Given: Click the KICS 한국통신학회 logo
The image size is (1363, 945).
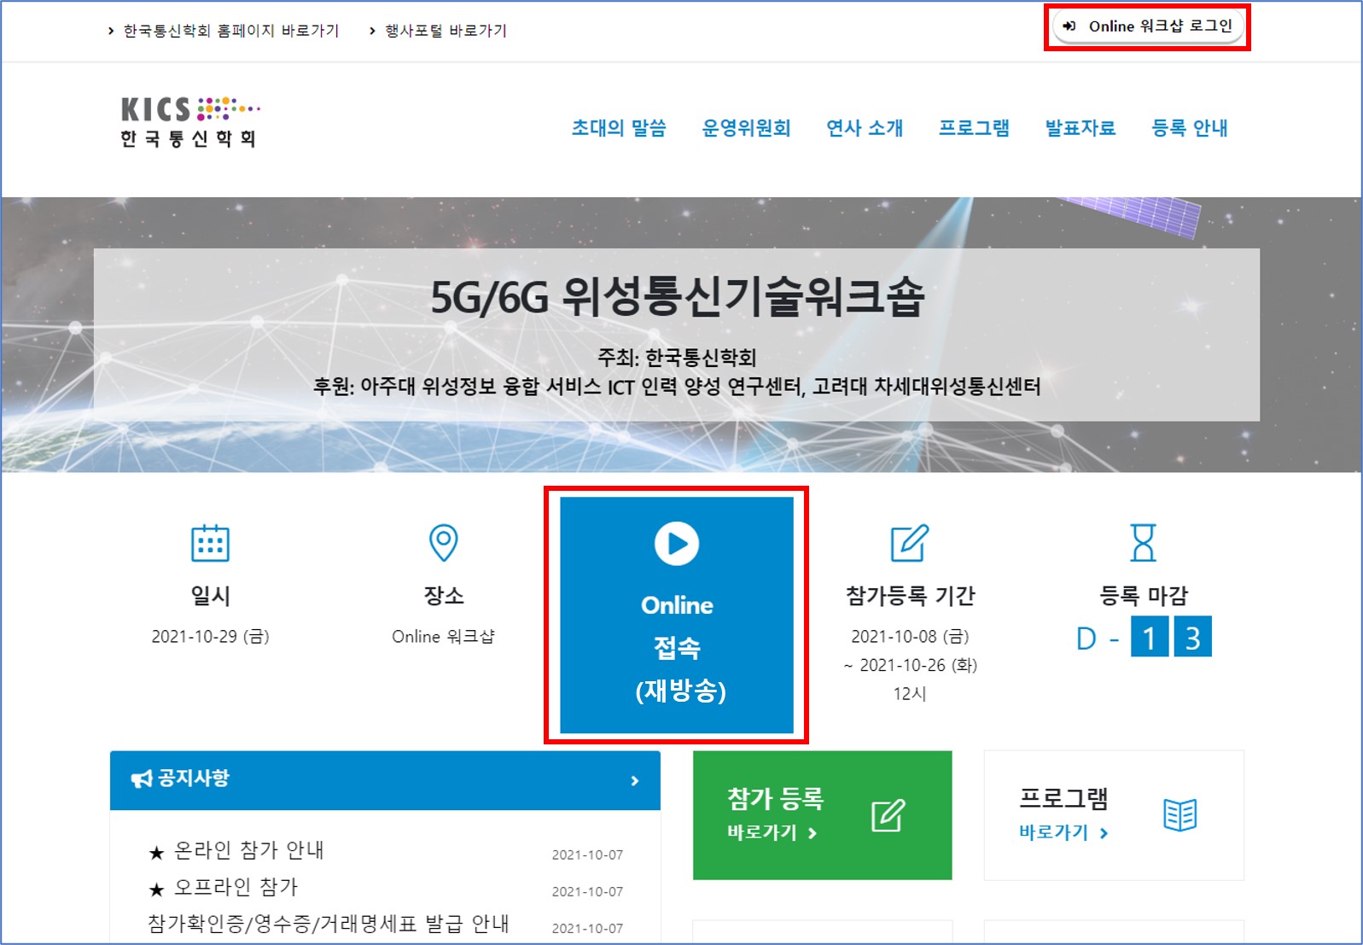Looking at the screenshot, I should [x=189, y=122].
